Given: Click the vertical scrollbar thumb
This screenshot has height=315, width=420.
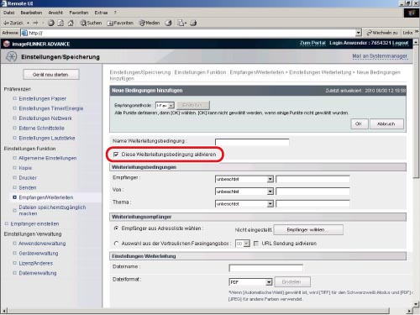Looking at the screenshot, I should 416,112.
